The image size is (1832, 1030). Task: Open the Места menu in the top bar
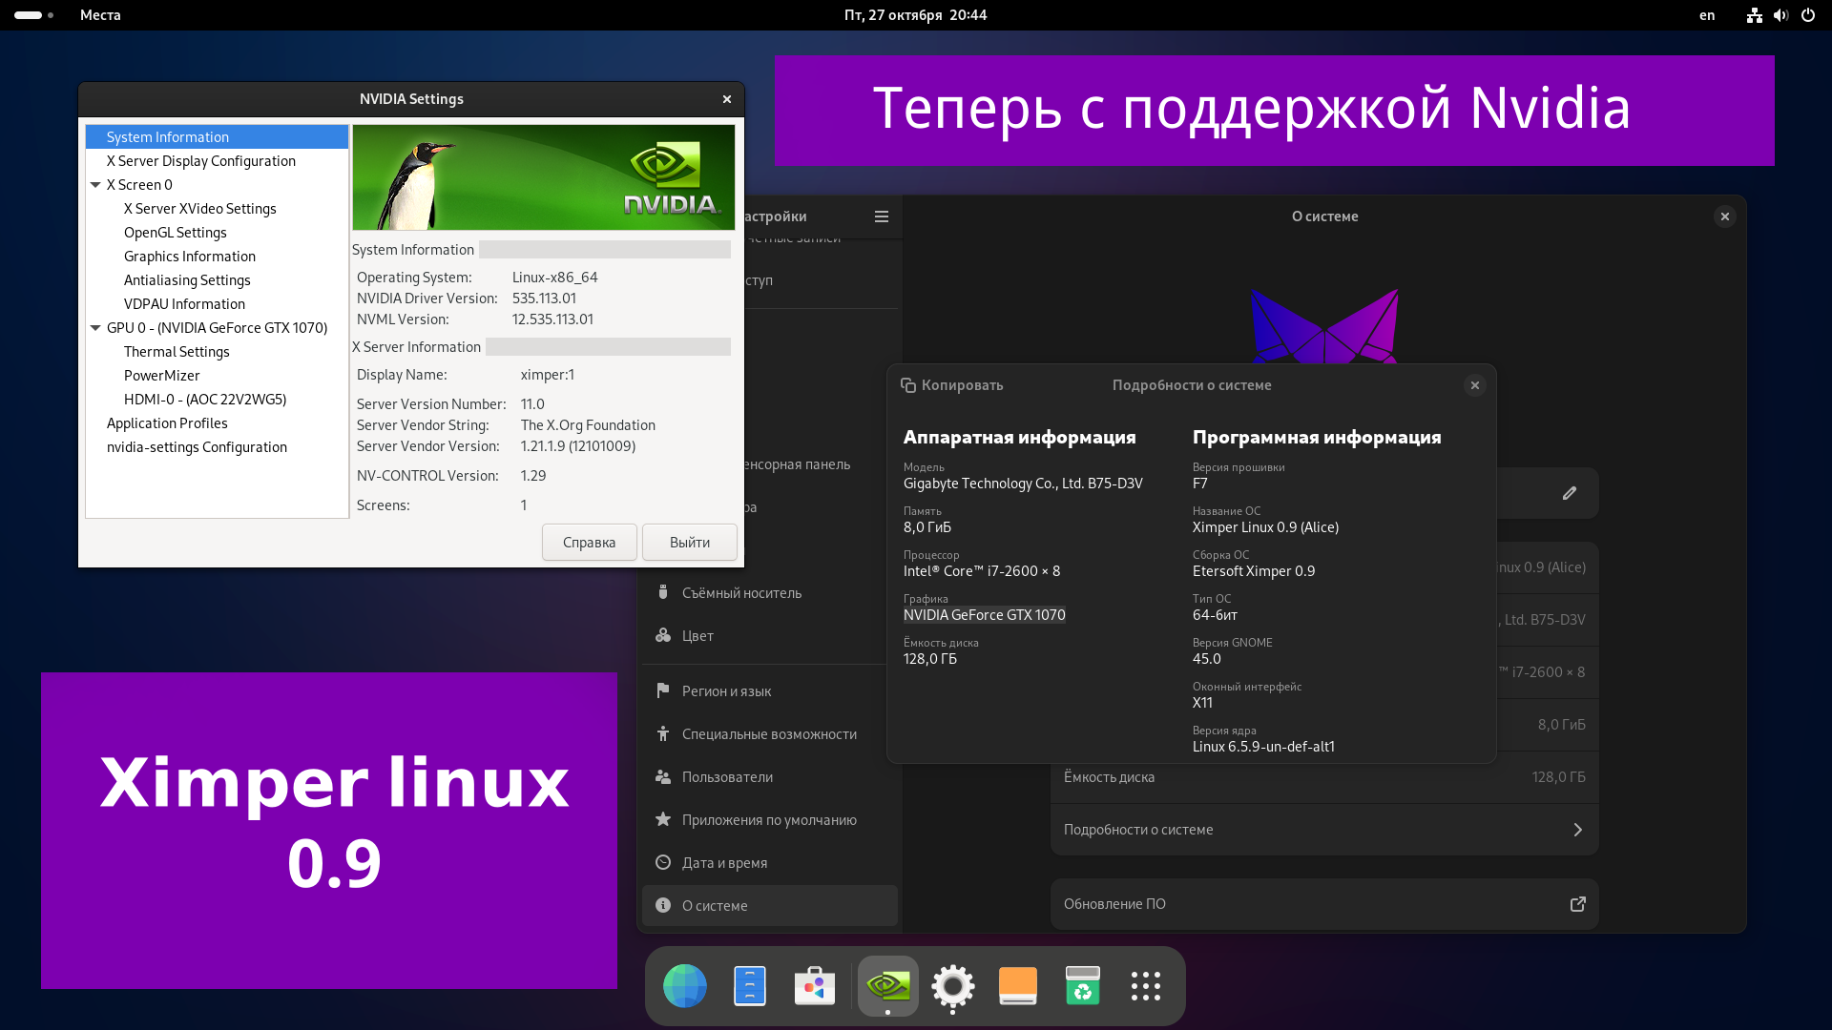(99, 15)
